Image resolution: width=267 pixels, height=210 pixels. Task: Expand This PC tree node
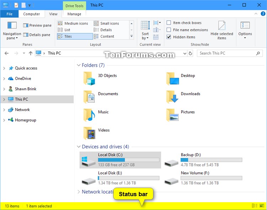coord(4,99)
